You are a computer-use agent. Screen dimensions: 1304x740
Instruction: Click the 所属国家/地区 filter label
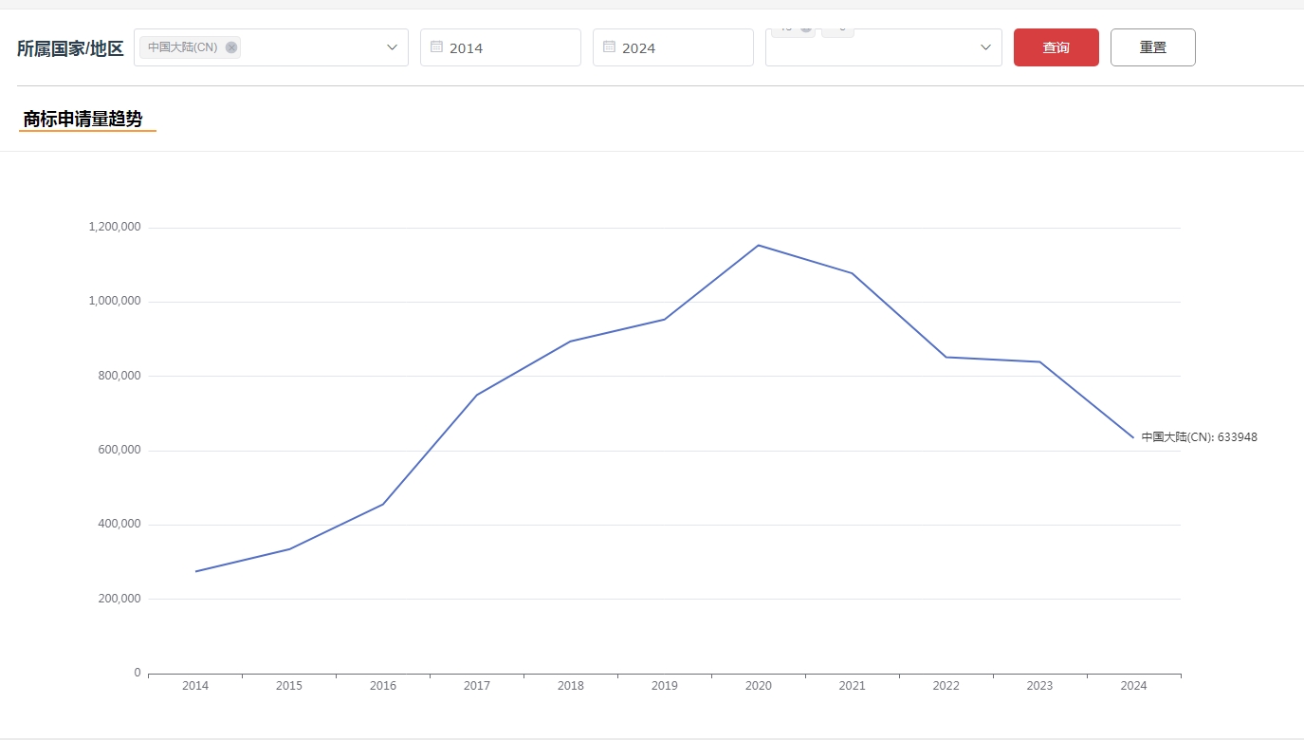click(70, 48)
